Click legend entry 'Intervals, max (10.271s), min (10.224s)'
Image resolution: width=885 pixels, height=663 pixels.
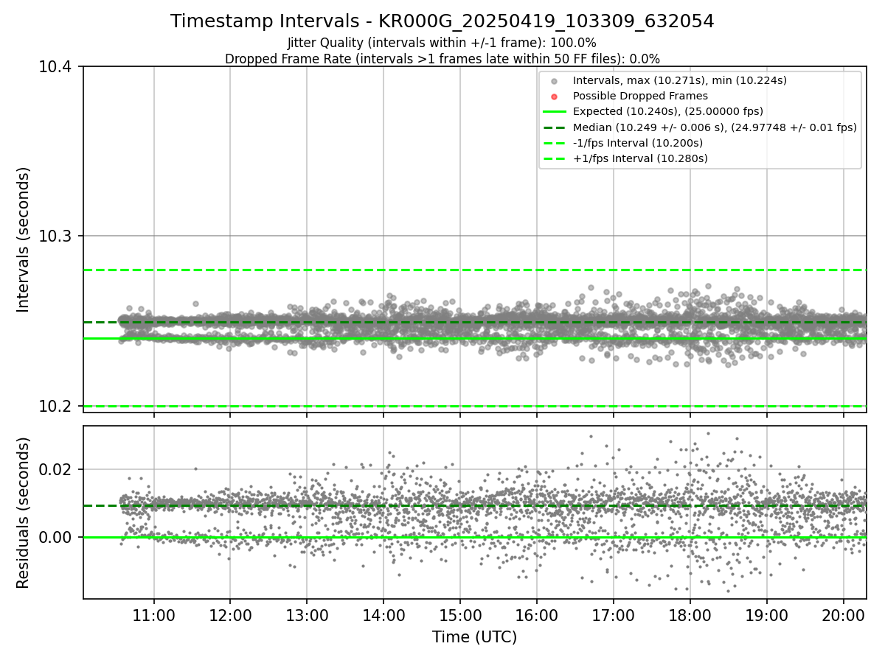coord(680,80)
